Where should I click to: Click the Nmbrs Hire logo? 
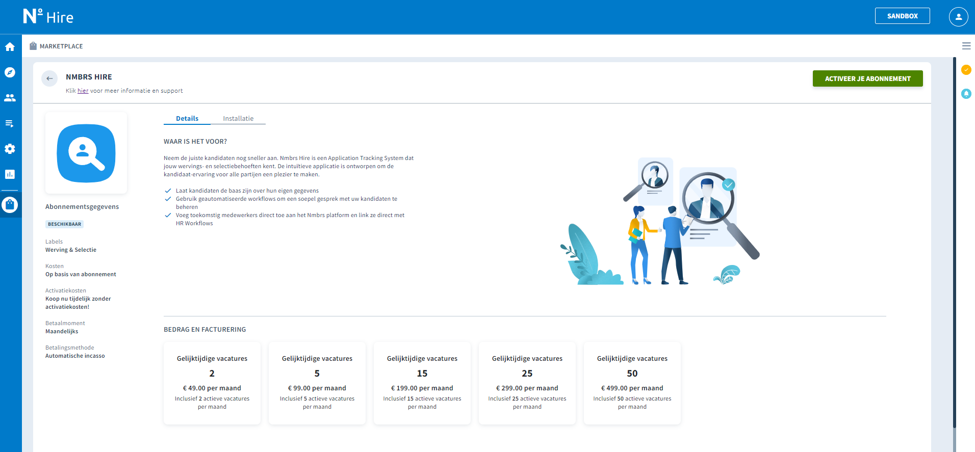[x=48, y=16]
